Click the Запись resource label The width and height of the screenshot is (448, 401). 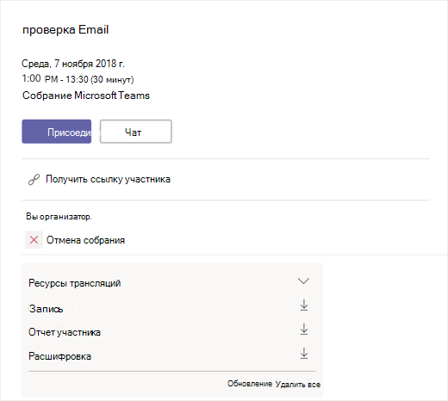46,309
